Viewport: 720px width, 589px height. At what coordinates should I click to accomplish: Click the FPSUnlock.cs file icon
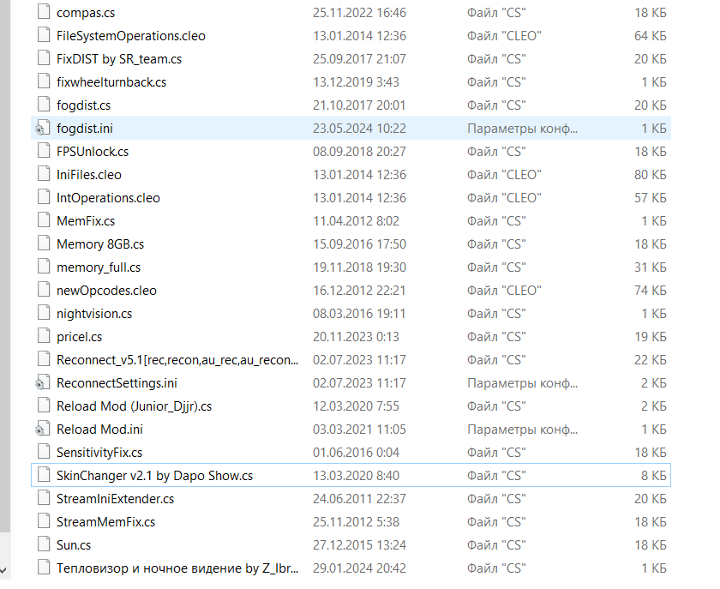43,151
